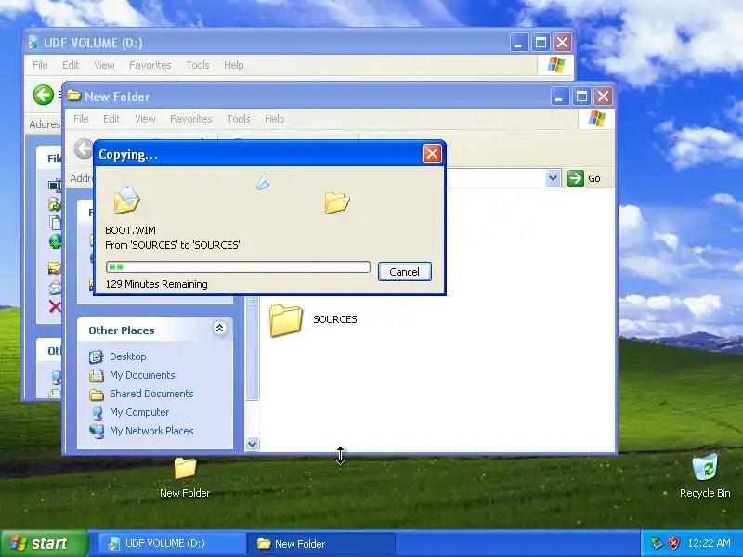Open Favorites menu in New Folder window
743x557 pixels.
[191, 119]
